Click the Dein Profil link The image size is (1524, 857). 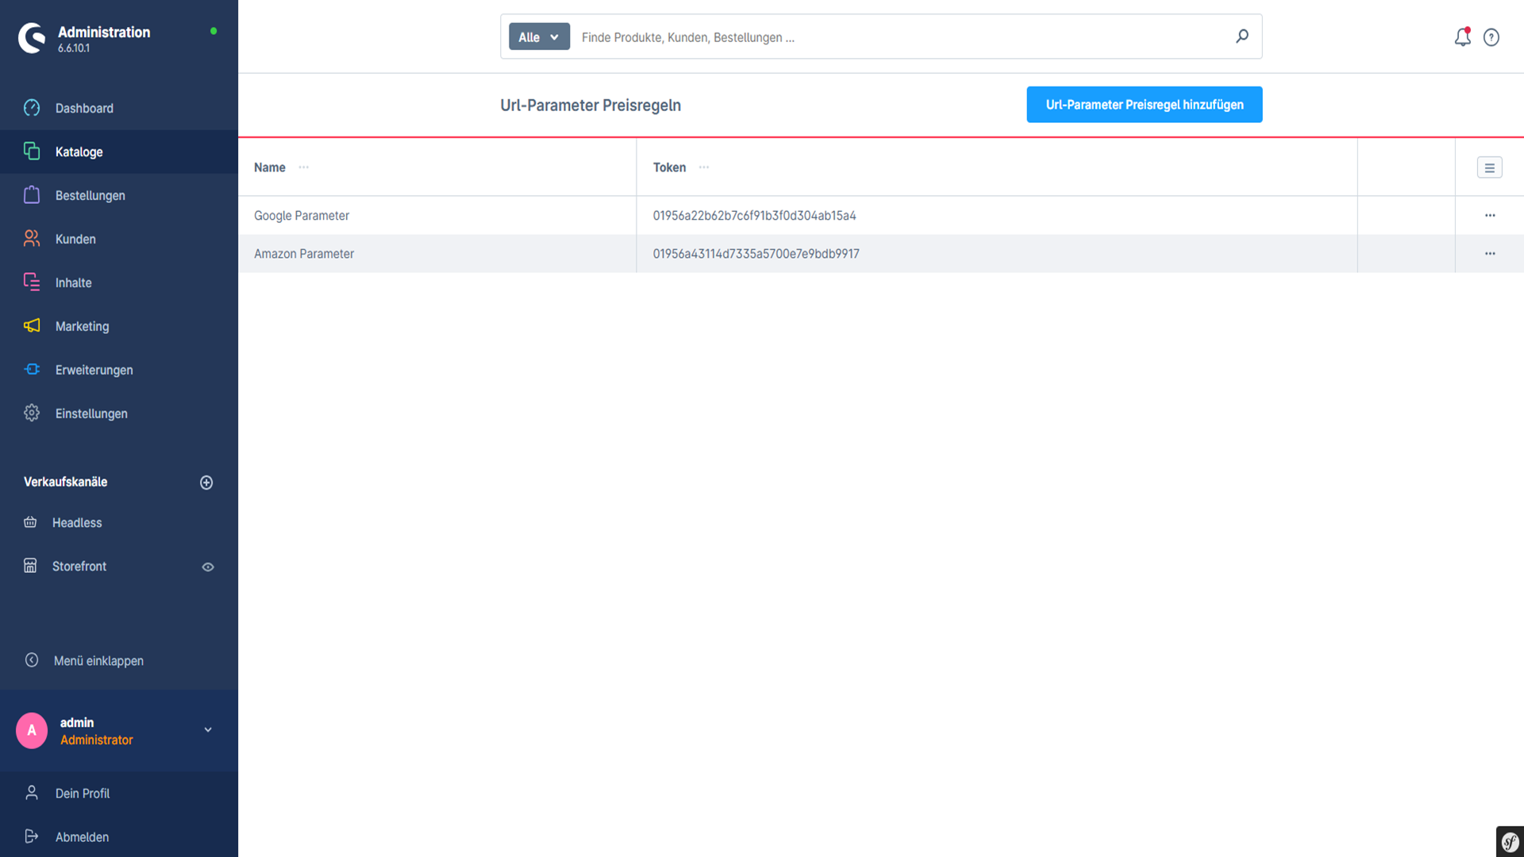pyautogui.click(x=83, y=794)
